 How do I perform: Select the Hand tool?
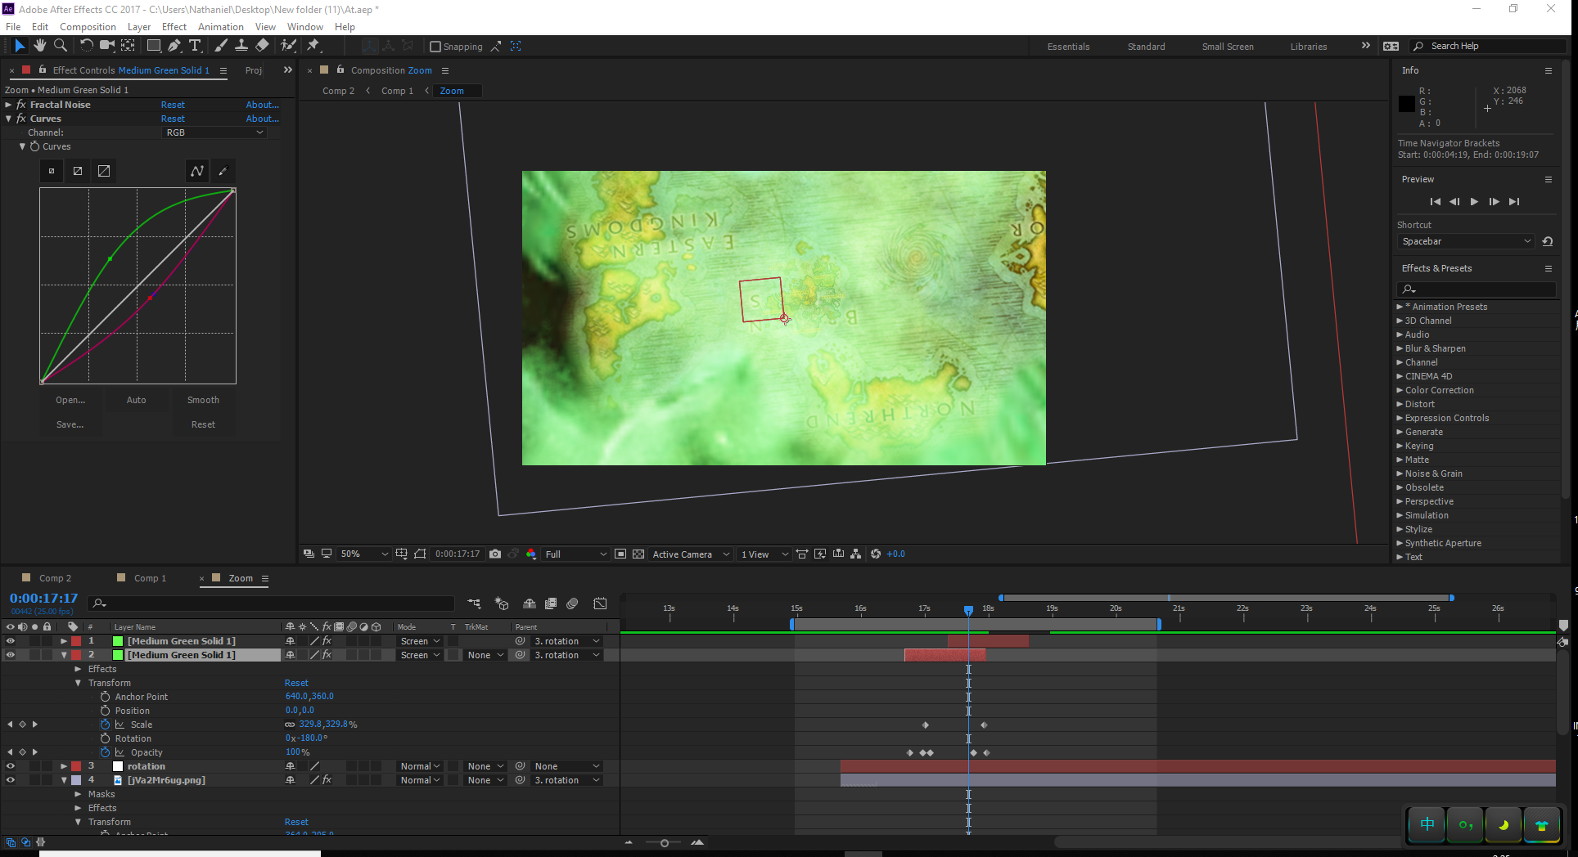(x=39, y=46)
